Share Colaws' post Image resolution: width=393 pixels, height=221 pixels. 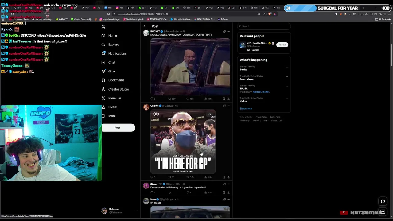click(228, 177)
